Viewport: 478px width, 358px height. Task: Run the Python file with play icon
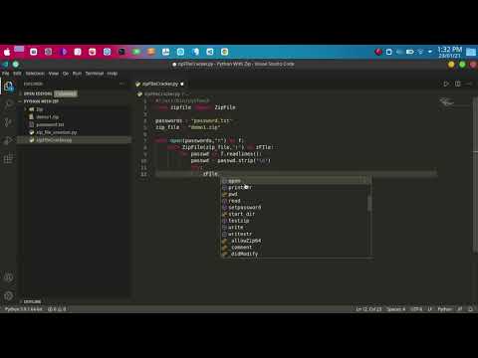[x=446, y=84]
